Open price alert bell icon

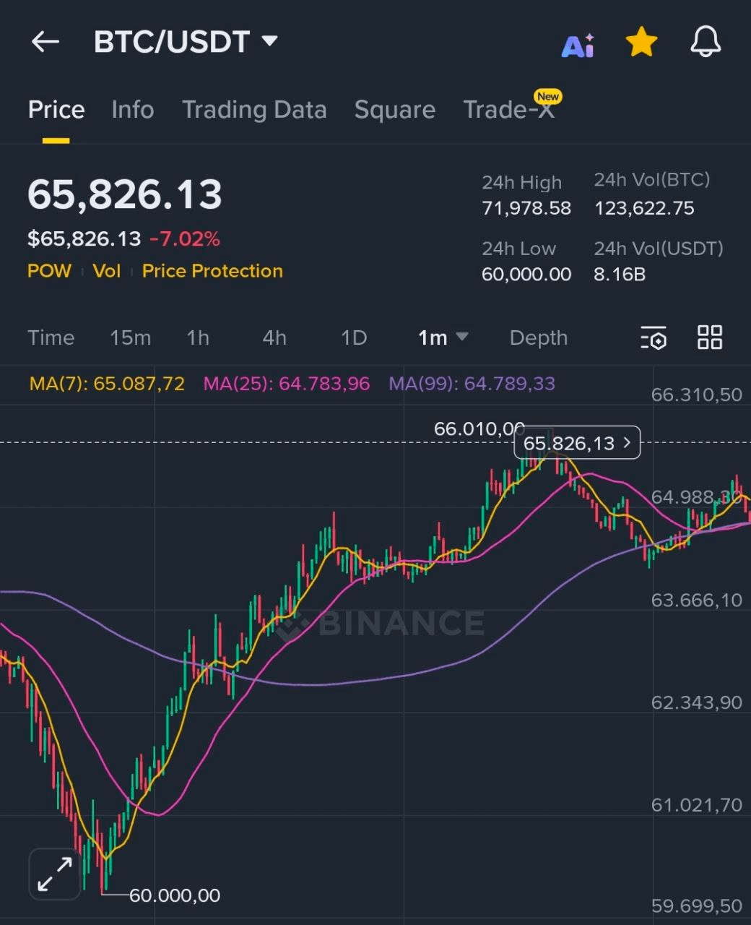(706, 42)
